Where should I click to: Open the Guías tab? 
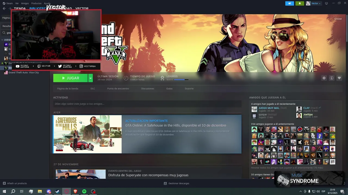point(169,89)
